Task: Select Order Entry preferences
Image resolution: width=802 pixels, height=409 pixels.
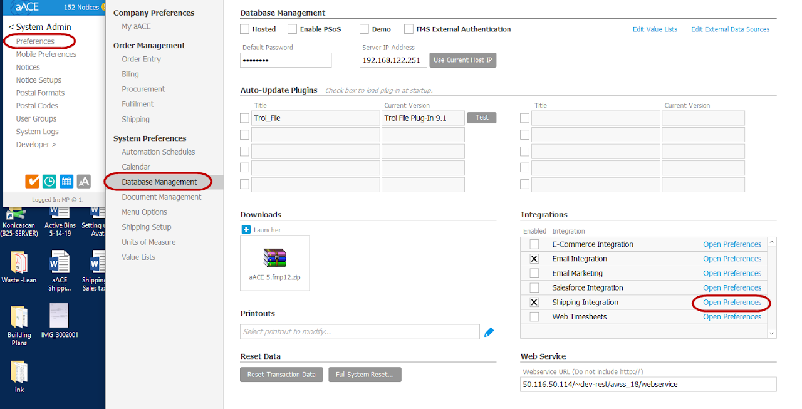Action: (142, 59)
